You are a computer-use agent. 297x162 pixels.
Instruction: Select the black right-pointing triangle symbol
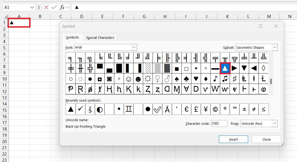click(x=234, y=68)
